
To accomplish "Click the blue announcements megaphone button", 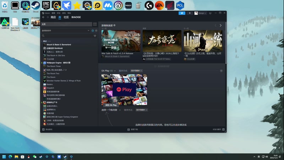I will tap(182, 13).
